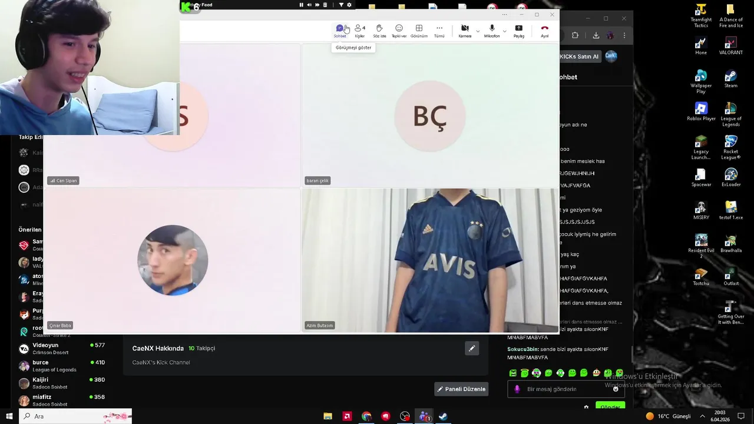This screenshot has height=424, width=754.
Task: Pause the overlay feed playback
Action: [301, 5]
